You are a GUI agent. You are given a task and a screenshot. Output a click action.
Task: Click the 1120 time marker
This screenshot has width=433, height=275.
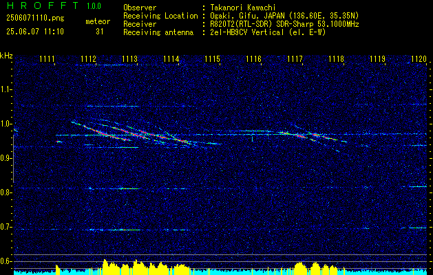tap(419, 58)
